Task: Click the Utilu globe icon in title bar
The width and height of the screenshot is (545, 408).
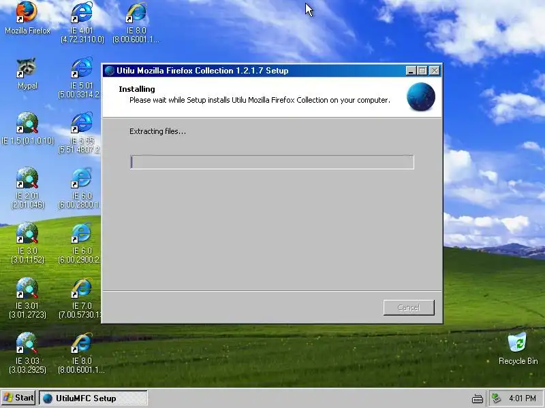Action: [x=110, y=71]
